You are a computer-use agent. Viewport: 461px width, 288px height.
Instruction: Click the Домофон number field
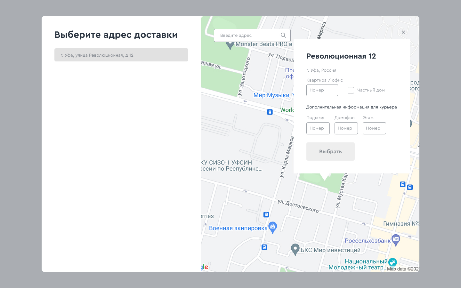(346, 128)
